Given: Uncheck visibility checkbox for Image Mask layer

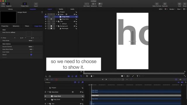Looking at the screenshot, I should 46,17.
